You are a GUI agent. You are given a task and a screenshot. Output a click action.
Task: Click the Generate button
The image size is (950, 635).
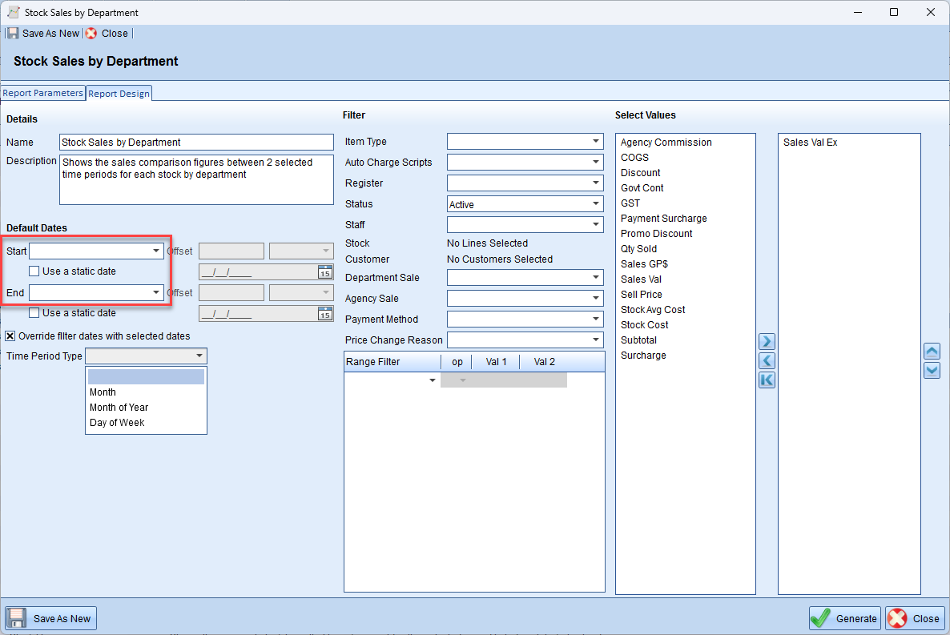844,618
